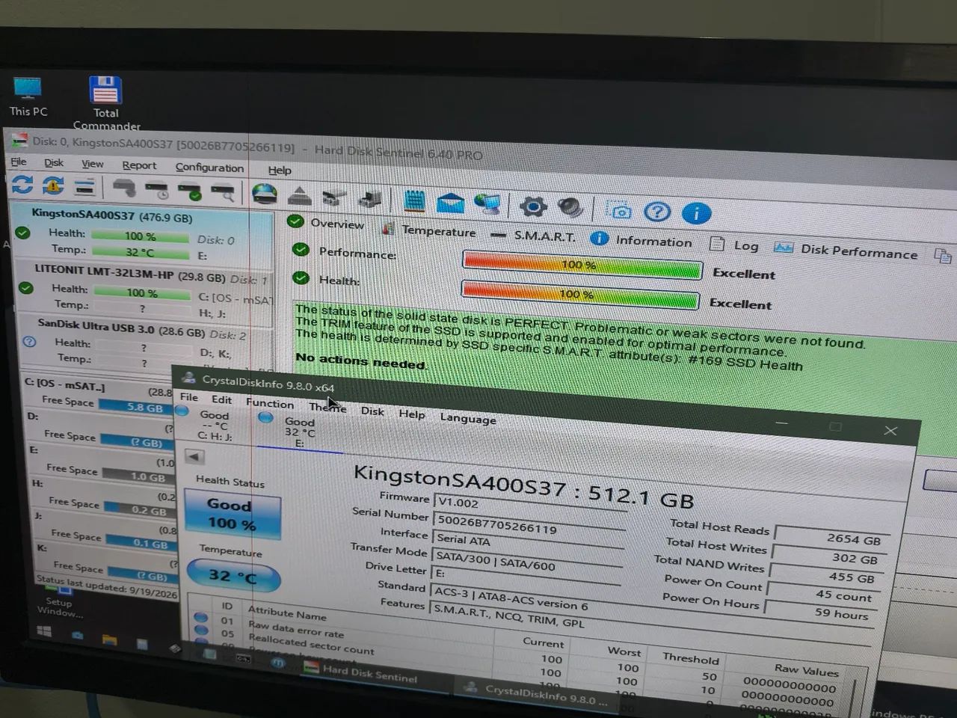Screen dimensions: 957x718
Task: Select the C: H: J: Good disk in CrystalDiskInfo
Action: [x=212, y=424]
